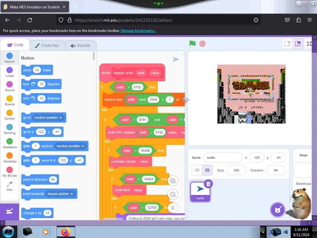Select the Events block category
The image size is (317, 238).
tap(10, 101)
